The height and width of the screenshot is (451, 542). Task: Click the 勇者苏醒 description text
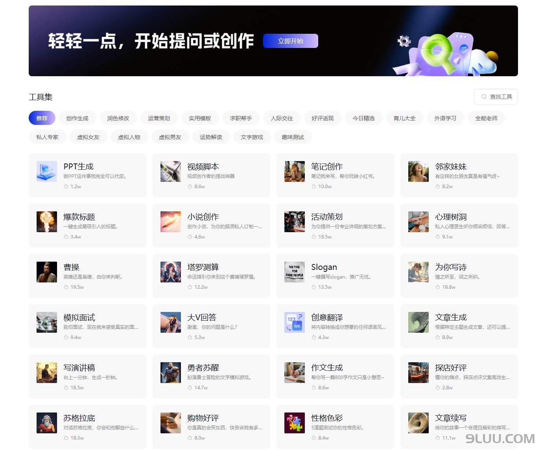pyautogui.click(x=219, y=377)
